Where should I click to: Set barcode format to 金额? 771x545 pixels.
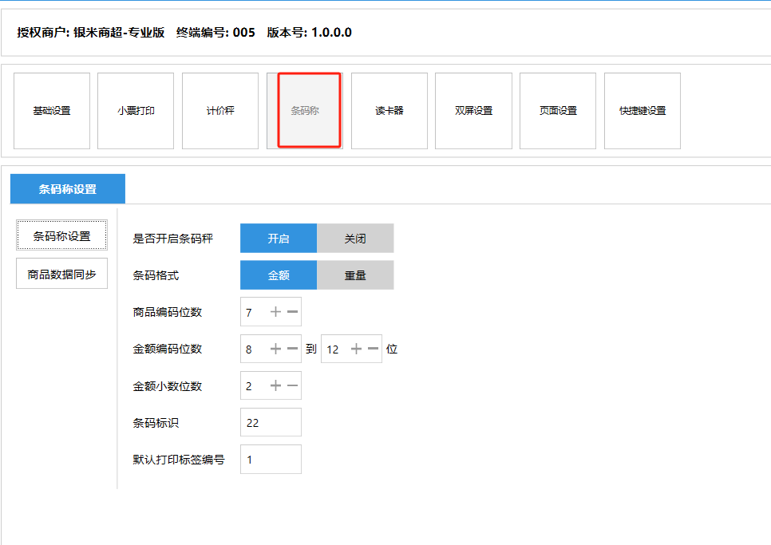279,275
